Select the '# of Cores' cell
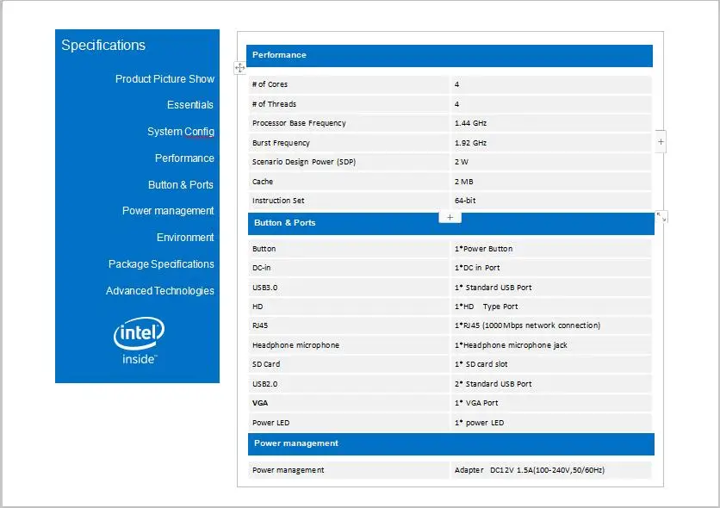This screenshot has height=508, width=720. click(x=349, y=84)
